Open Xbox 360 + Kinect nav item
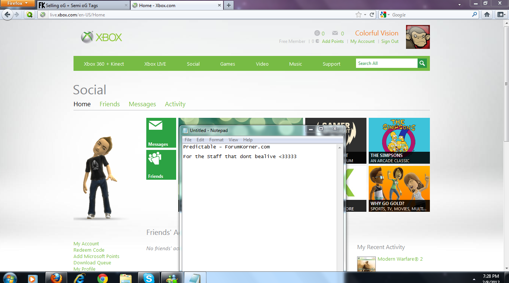 coord(104,64)
